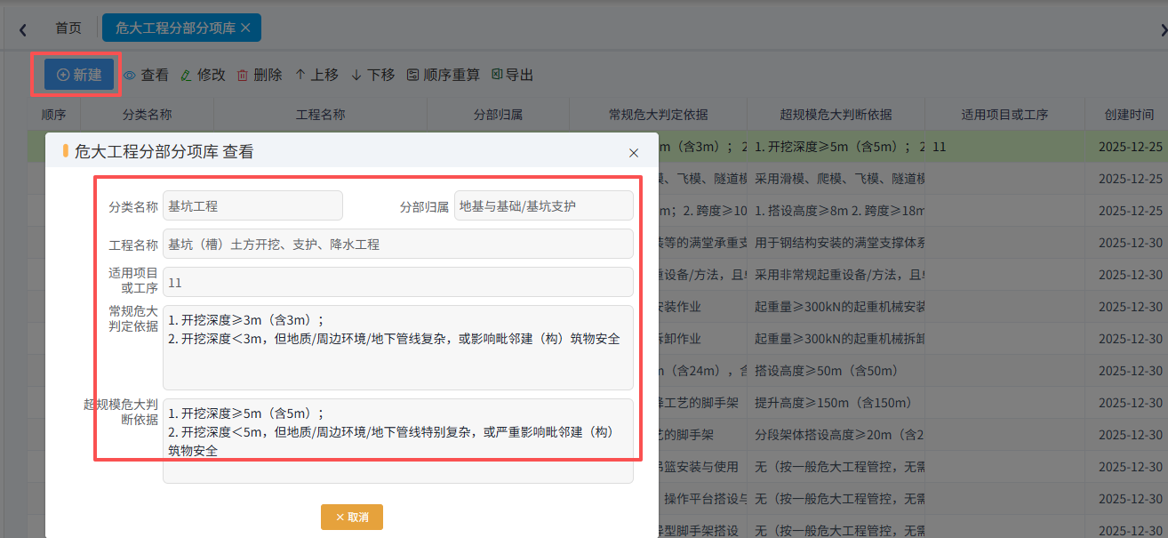1168x538 pixels.
Task: Click the 常规危大判定依据 text area
Action: click(x=398, y=348)
